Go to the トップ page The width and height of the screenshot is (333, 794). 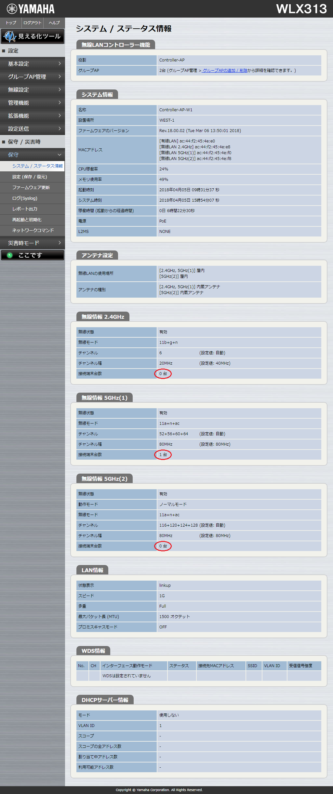pyautogui.click(x=11, y=23)
